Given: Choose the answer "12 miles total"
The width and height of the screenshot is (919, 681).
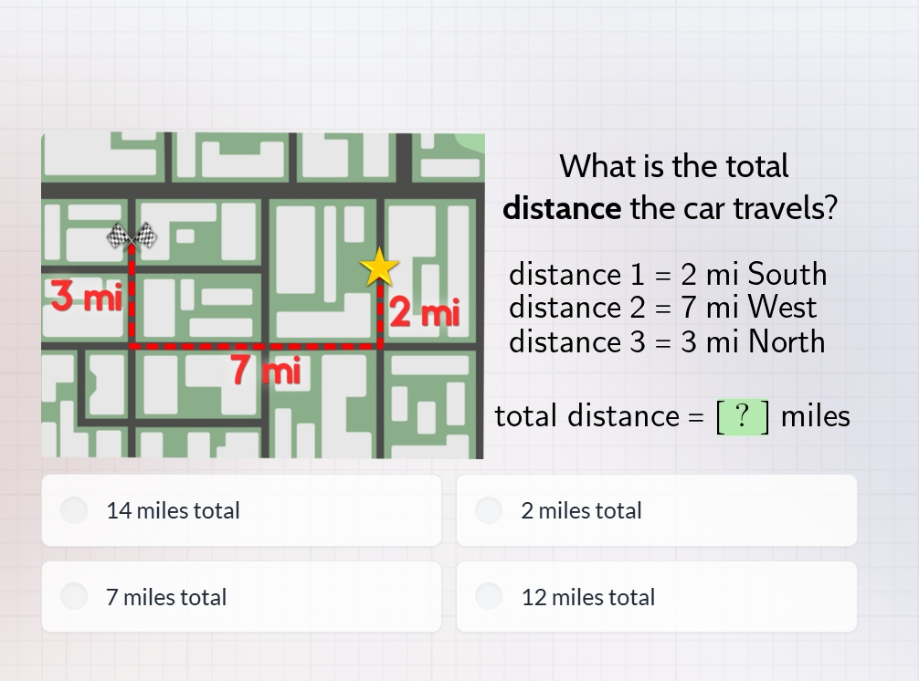Looking at the screenshot, I should (657, 597).
